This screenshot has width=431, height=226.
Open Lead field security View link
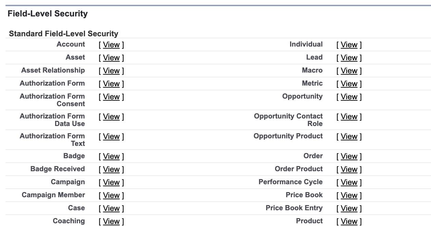(349, 58)
